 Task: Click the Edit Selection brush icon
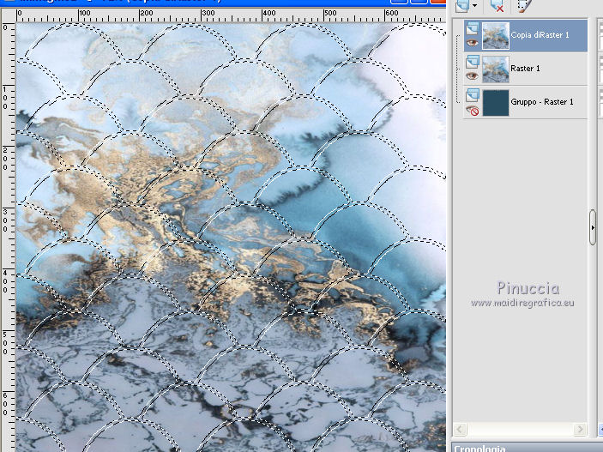[525, 5]
